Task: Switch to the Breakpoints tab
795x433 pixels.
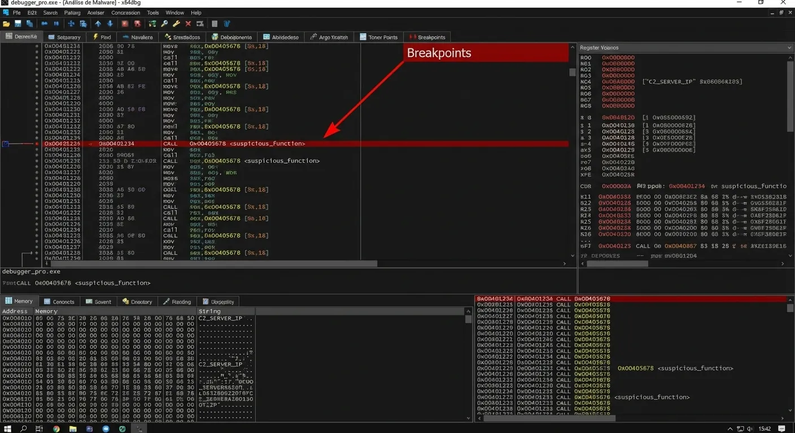Action: (427, 37)
